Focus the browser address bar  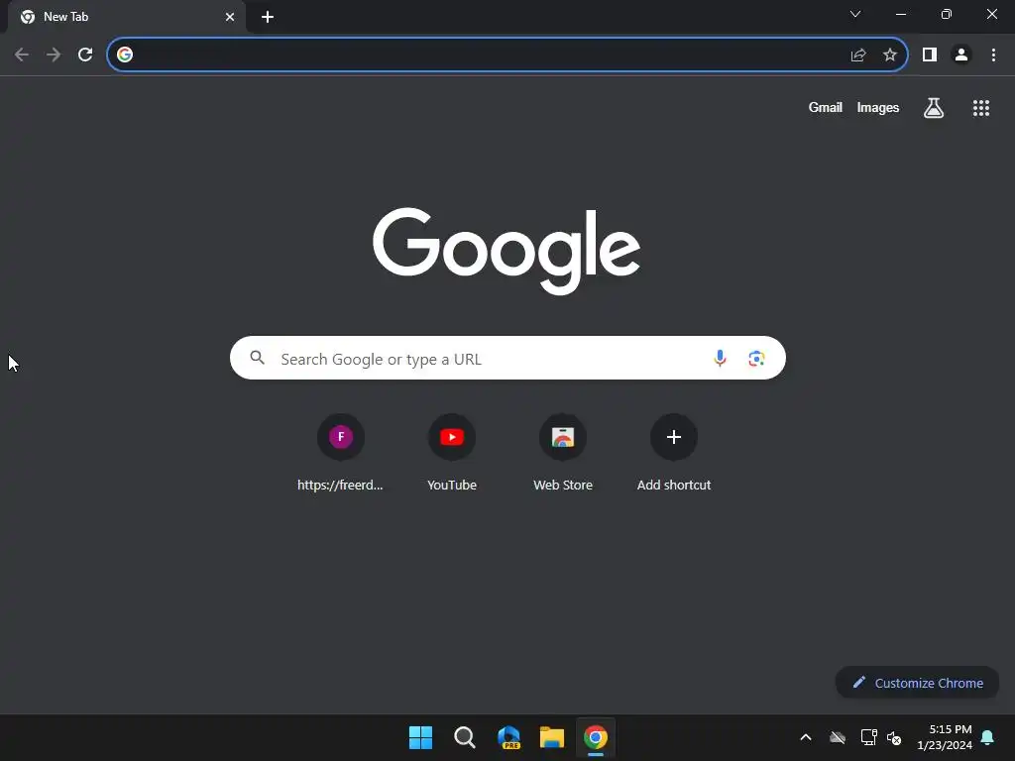coord(507,55)
